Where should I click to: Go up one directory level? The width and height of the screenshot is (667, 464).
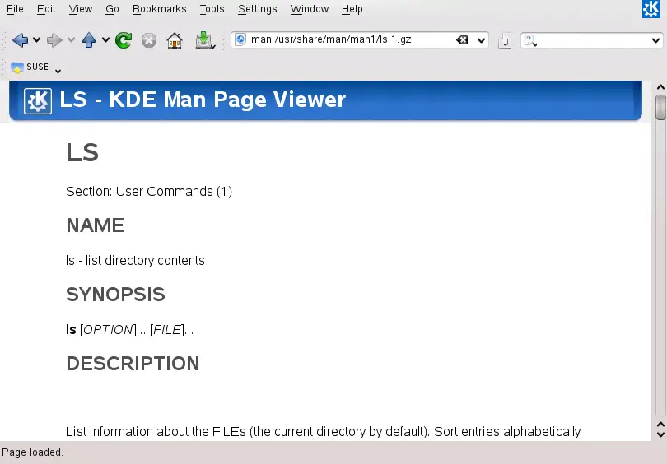89,40
